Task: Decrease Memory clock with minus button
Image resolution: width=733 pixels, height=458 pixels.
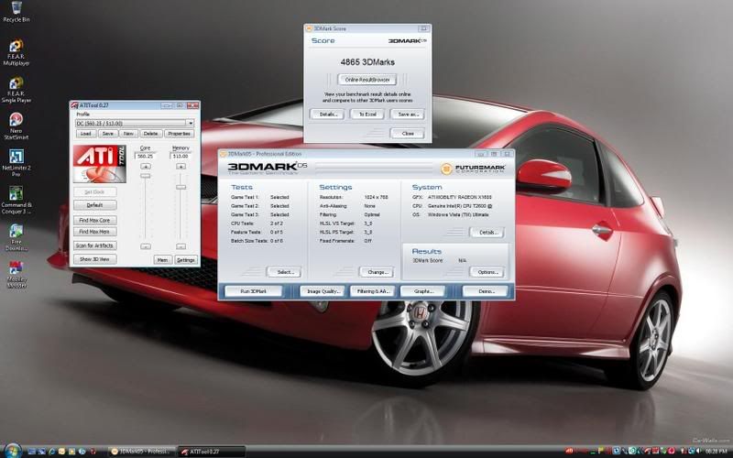Action: [x=181, y=246]
